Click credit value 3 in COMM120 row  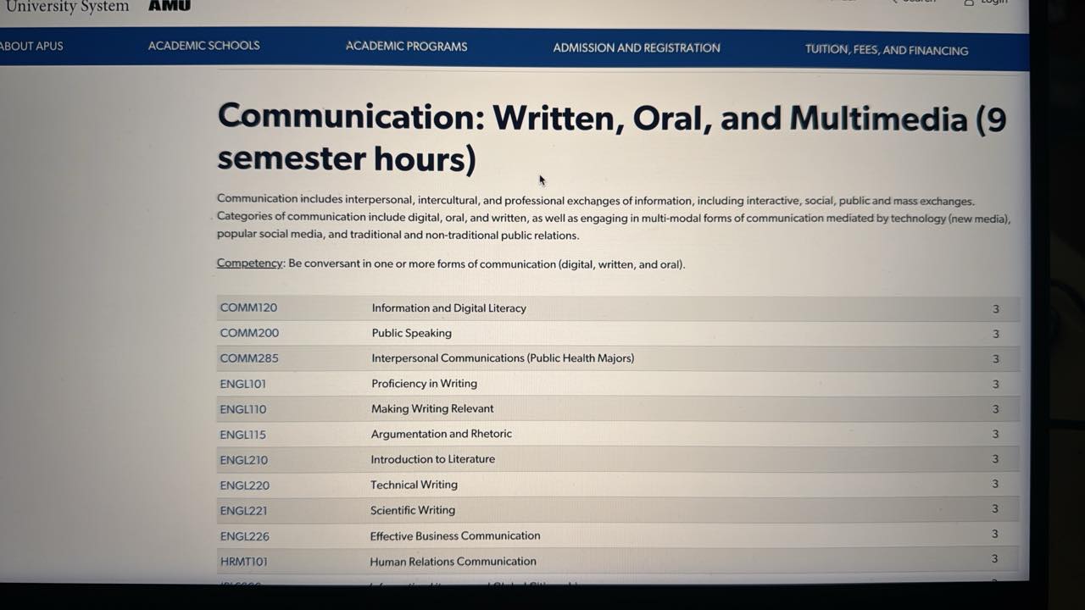pyautogui.click(x=996, y=309)
